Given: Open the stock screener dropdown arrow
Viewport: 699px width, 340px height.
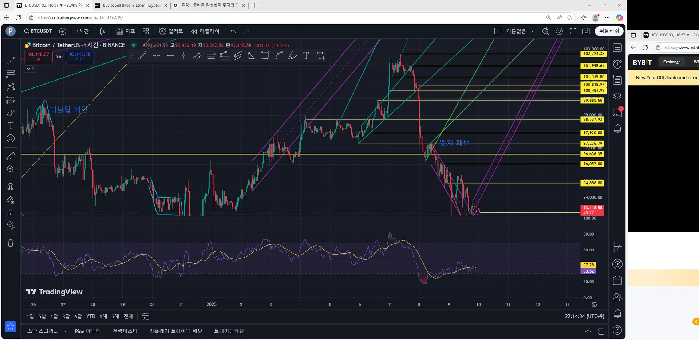Looking at the screenshot, I should [64, 331].
